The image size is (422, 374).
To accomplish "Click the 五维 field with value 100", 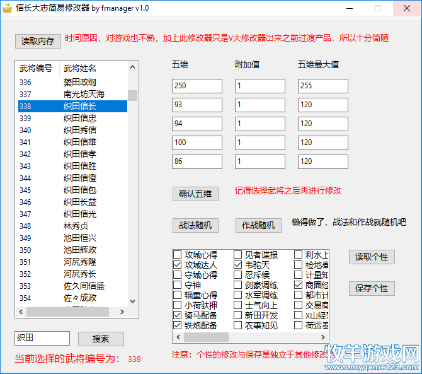I will [197, 143].
